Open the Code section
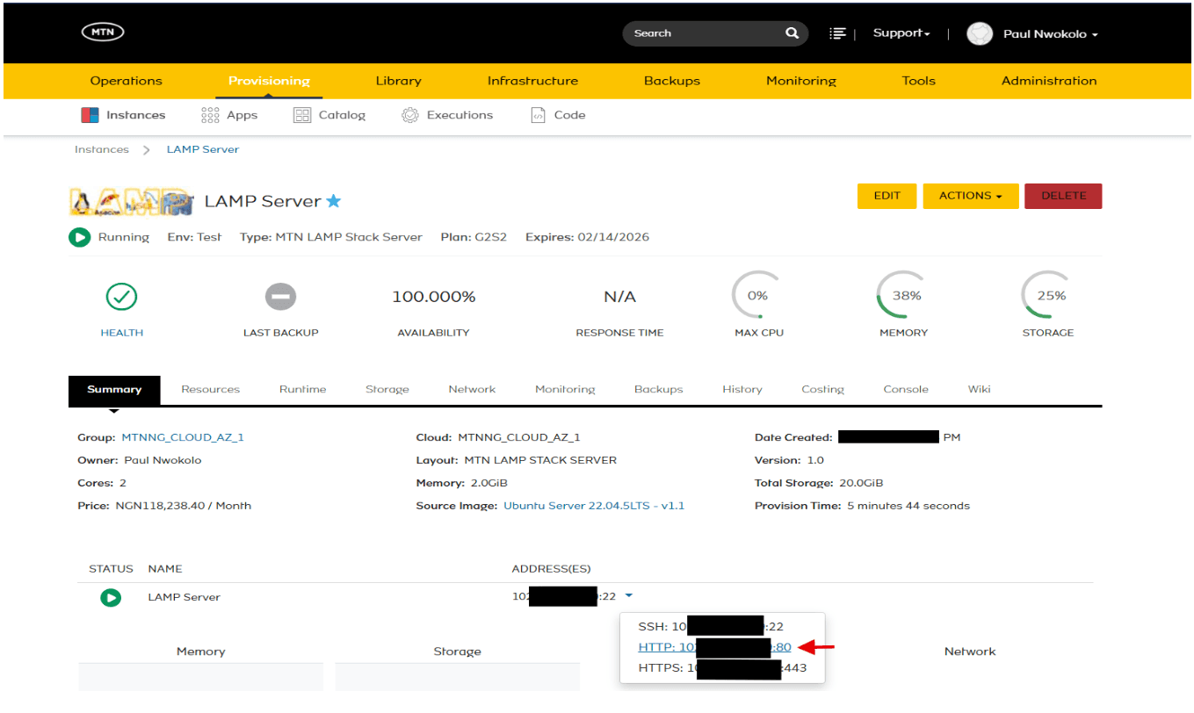Screen dimensions: 1194x713 click(558, 115)
